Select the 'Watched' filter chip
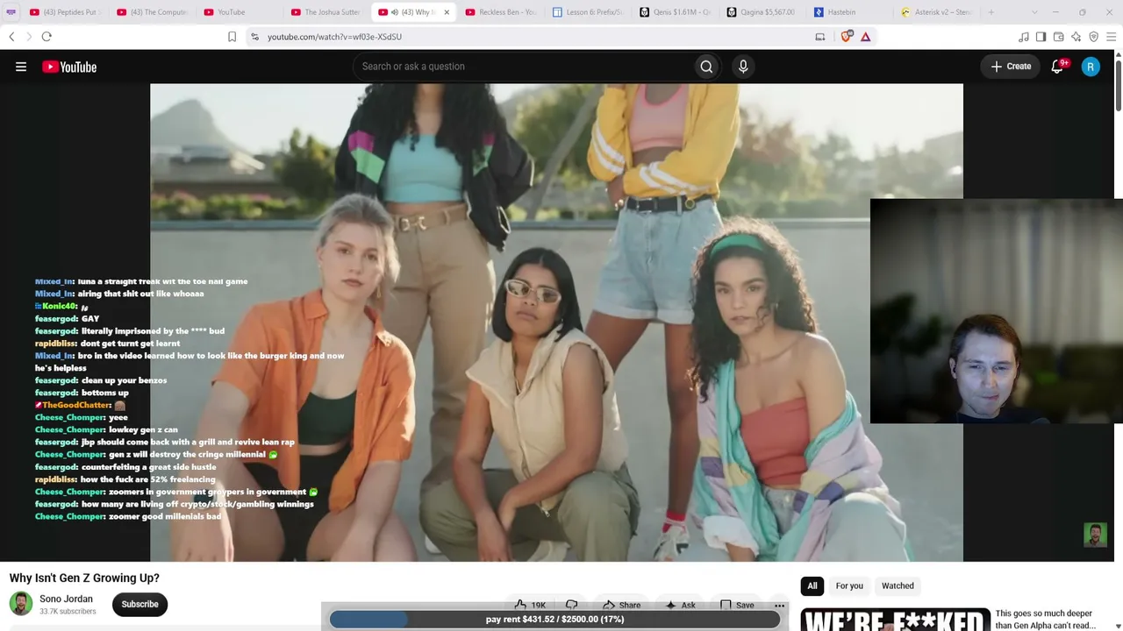 click(x=898, y=585)
